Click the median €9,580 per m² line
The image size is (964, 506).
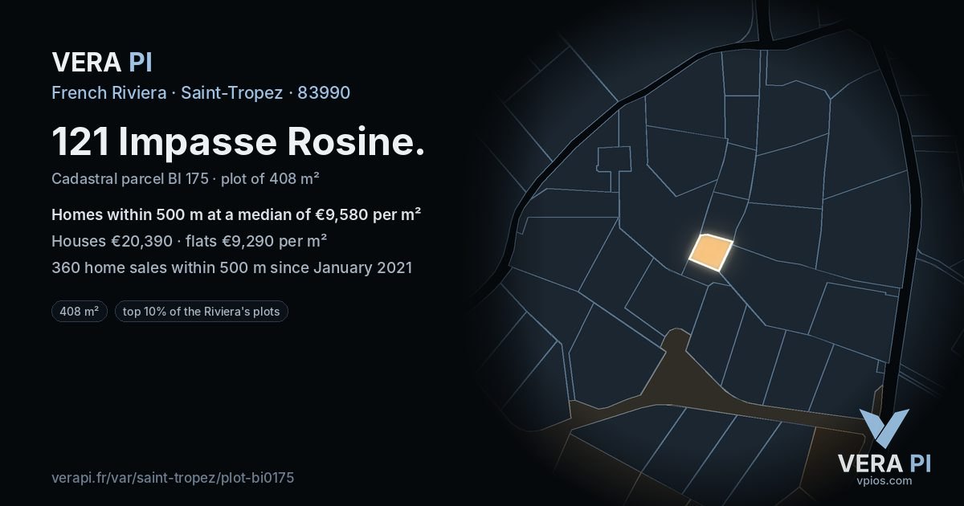237,215
